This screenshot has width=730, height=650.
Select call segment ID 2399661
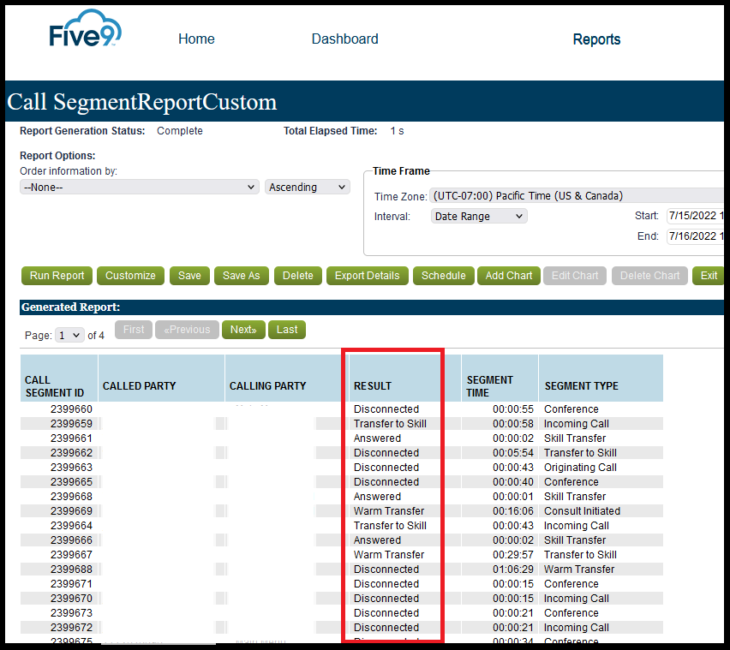(71, 438)
